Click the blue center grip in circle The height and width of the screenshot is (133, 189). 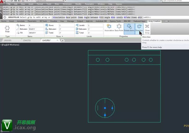(105, 108)
